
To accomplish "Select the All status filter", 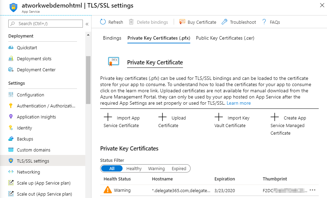I will (112, 169).
